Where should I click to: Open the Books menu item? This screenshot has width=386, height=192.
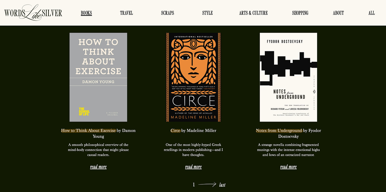click(x=86, y=13)
